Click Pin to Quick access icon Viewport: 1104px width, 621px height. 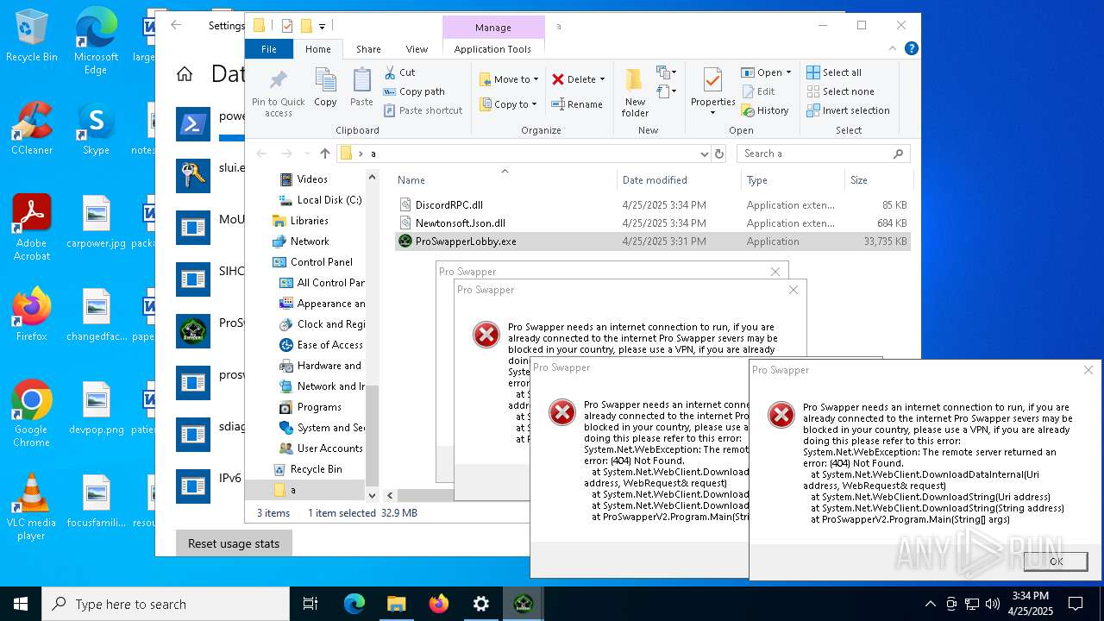[278, 93]
